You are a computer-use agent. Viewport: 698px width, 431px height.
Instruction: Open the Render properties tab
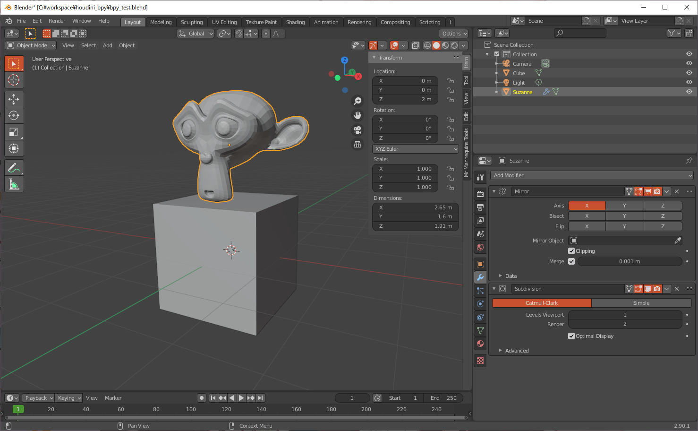480,194
